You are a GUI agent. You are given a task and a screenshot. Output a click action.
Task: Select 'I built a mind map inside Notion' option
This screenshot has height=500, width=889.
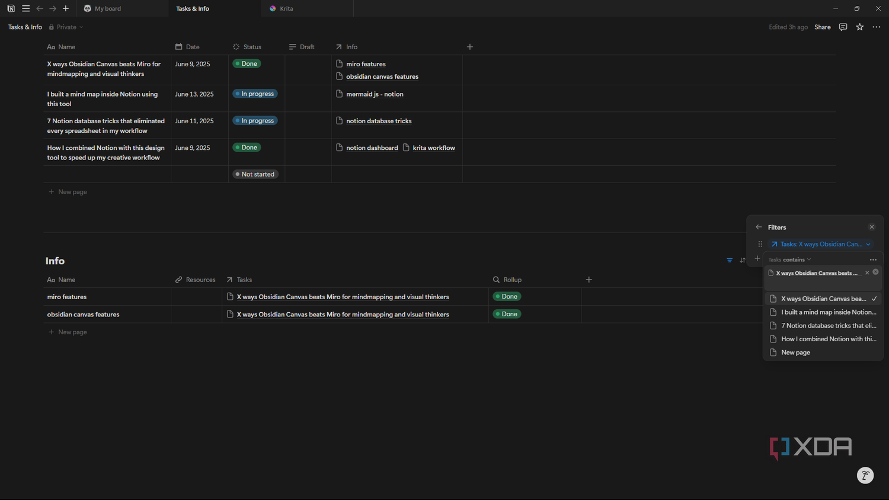pyautogui.click(x=823, y=312)
